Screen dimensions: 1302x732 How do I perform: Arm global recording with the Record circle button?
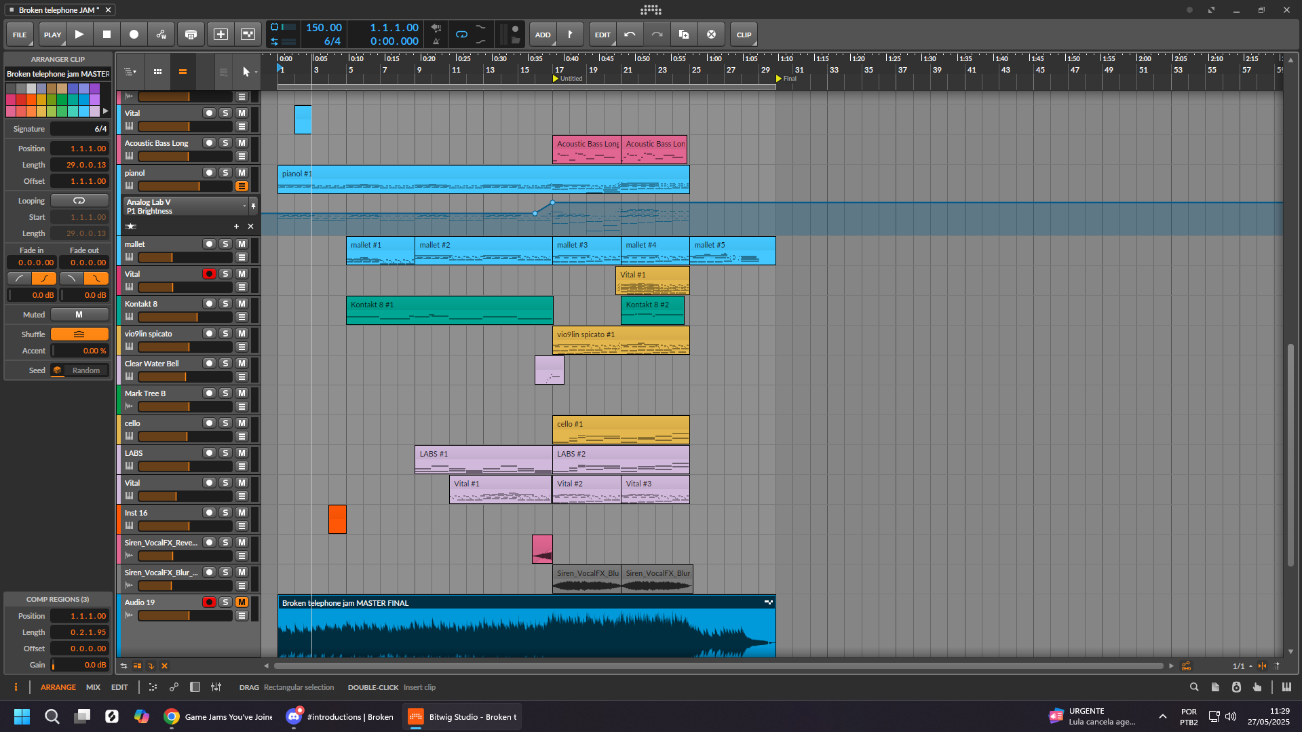tap(134, 34)
